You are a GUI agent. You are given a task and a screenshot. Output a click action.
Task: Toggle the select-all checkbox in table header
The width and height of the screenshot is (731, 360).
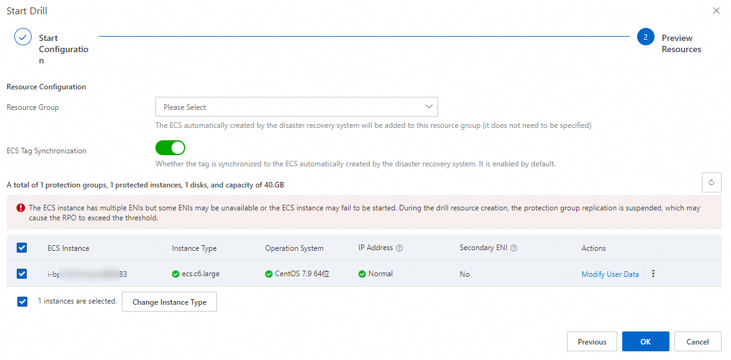coord(22,248)
